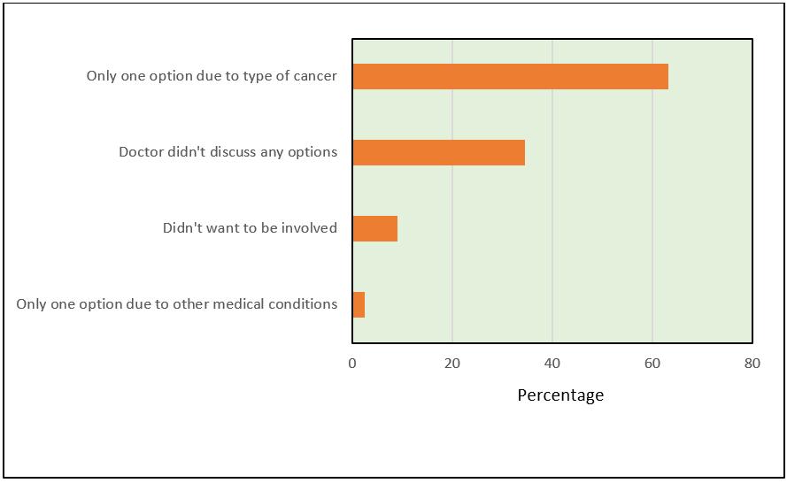Click the Didn't want to be involved bar
The height and width of the screenshot is (483, 787).
(374, 228)
